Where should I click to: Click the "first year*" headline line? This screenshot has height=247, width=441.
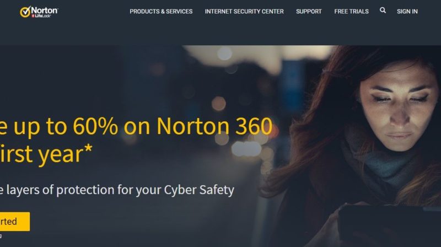pyautogui.click(x=46, y=154)
